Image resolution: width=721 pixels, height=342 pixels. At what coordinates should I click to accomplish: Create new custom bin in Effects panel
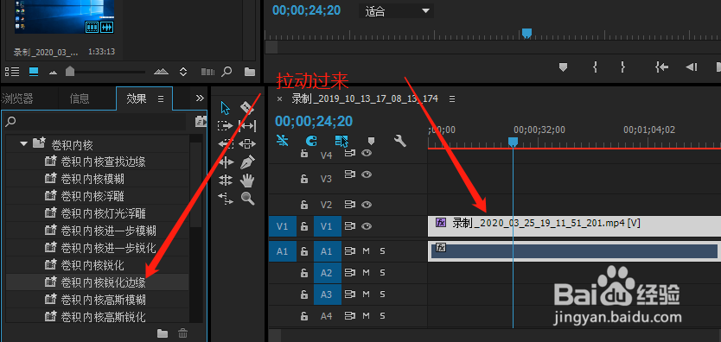[x=163, y=333]
